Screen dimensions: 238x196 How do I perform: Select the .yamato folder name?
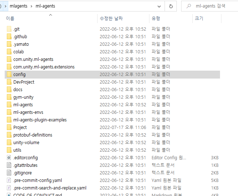click(21, 44)
